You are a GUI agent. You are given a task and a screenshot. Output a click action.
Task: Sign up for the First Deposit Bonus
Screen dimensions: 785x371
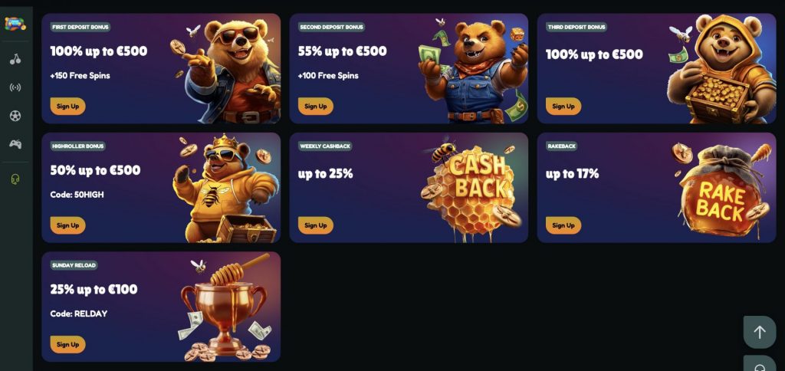67,106
